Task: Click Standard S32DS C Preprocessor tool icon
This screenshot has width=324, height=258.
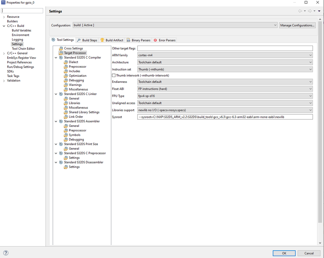Action: coord(61,153)
